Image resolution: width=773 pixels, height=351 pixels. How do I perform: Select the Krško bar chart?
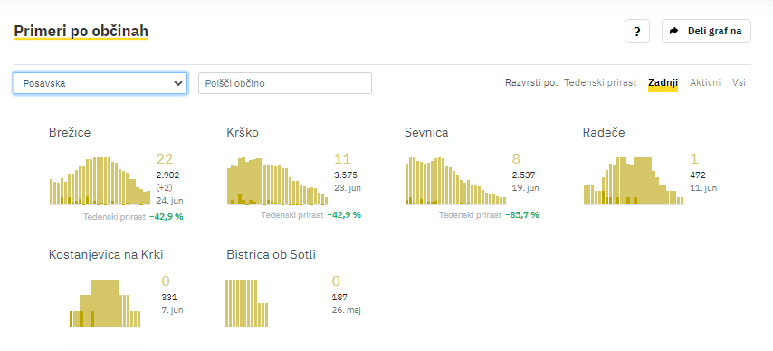(x=278, y=181)
